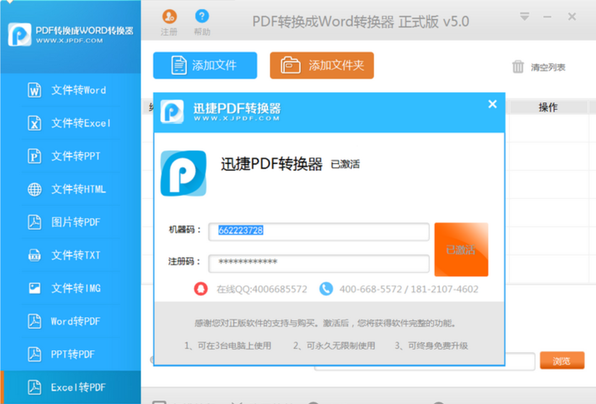Click the orange 已激活 button

(x=461, y=249)
